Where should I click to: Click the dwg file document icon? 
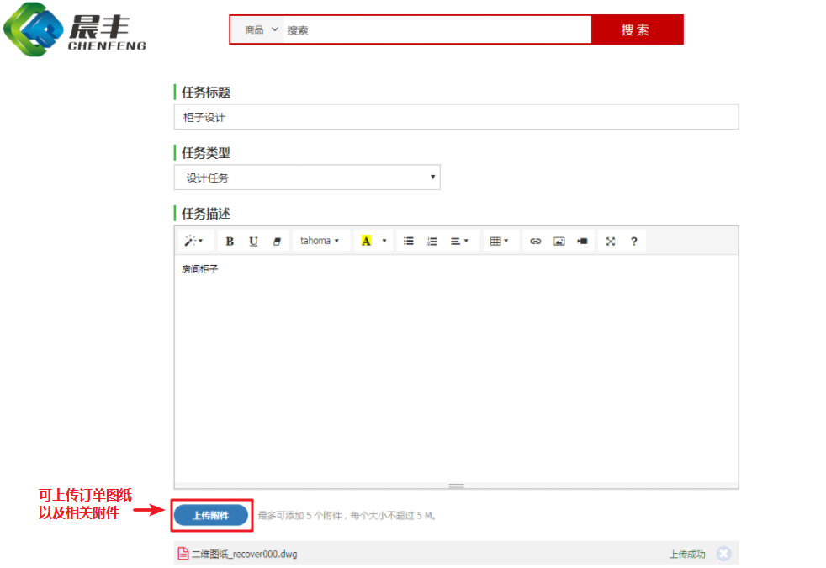(x=183, y=554)
